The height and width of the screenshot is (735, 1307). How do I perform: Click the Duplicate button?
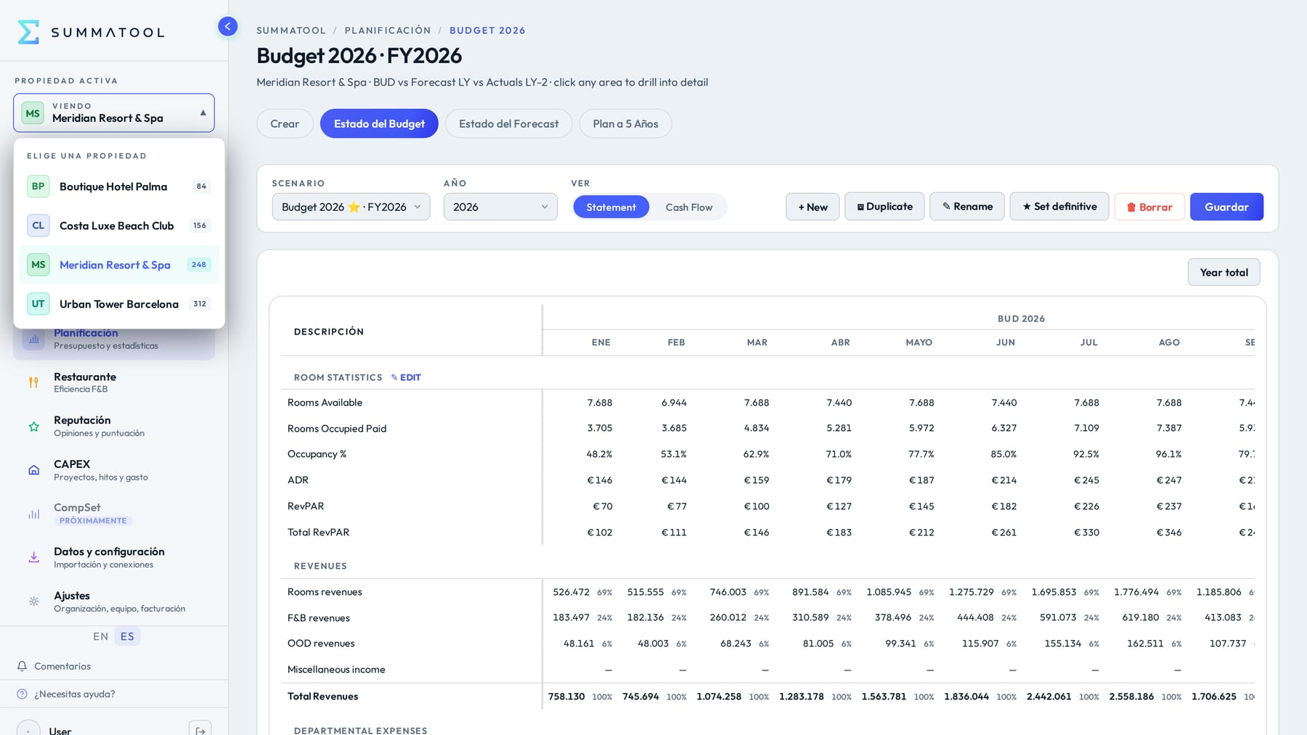[884, 207]
